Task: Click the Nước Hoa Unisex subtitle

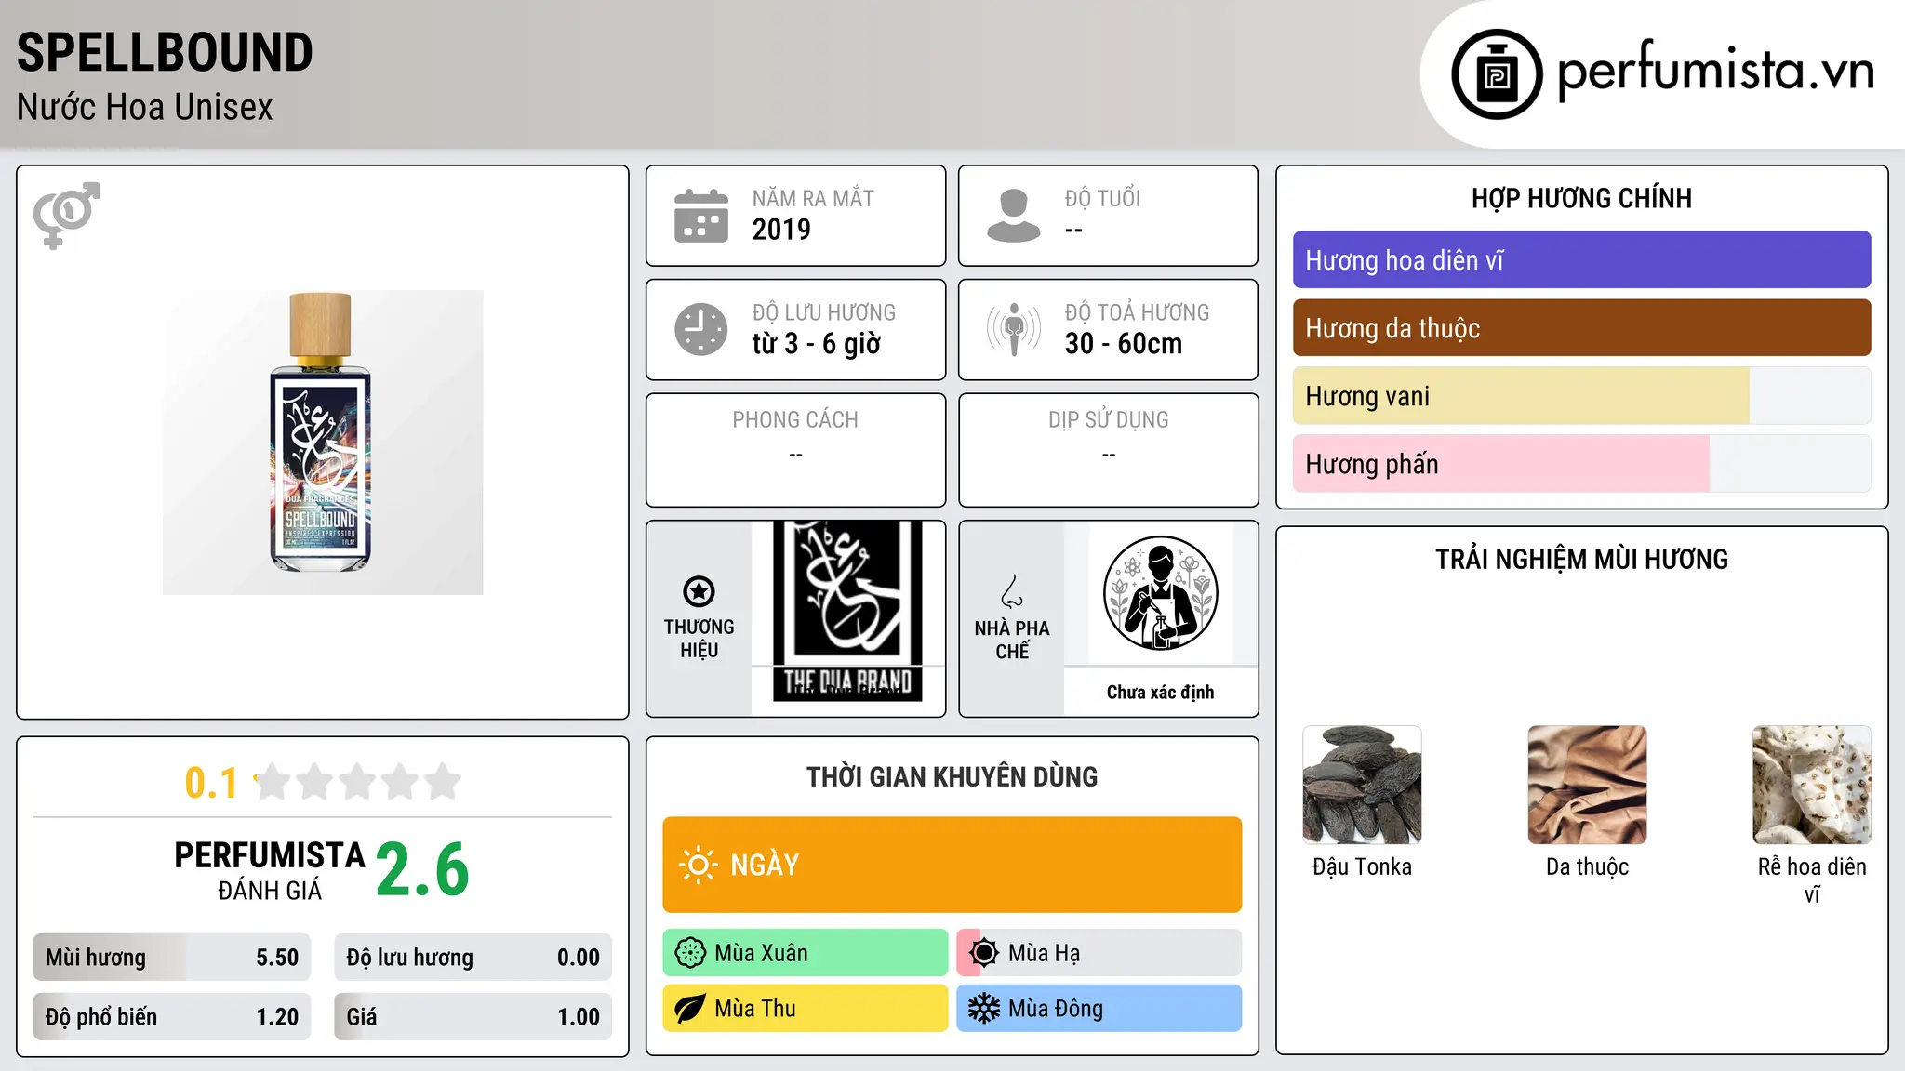Action: (x=144, y=108)
